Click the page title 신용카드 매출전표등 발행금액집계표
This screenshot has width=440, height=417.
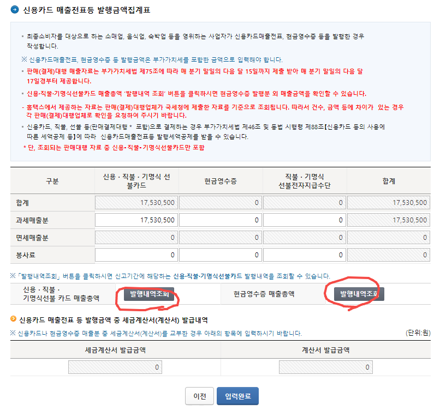pos(86,10)
